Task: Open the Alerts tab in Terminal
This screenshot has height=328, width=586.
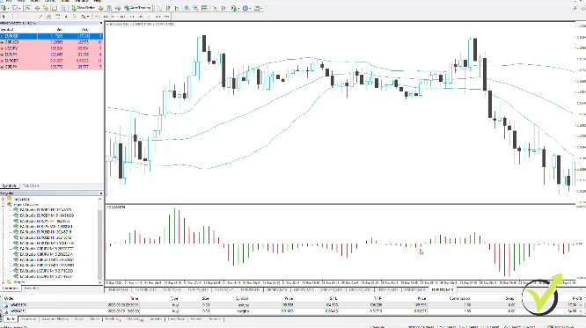Action: coord(94,319)
